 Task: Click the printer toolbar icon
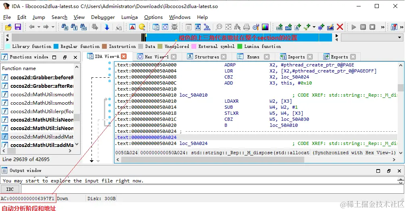[x=247, y=27]
